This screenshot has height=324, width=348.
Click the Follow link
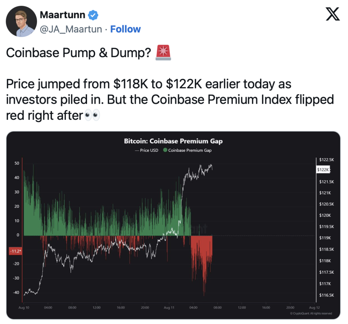125,29
